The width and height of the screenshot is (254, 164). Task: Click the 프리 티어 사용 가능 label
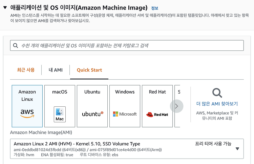point(213,144)
